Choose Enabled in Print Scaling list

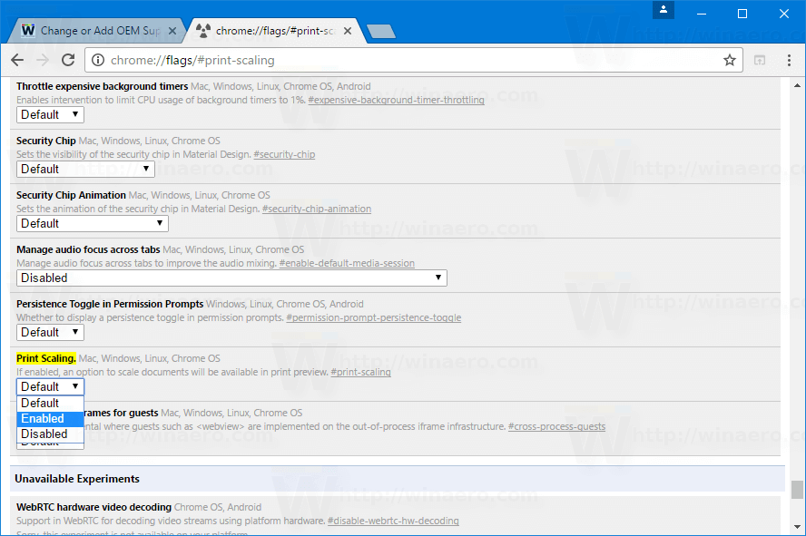(50, 418)
